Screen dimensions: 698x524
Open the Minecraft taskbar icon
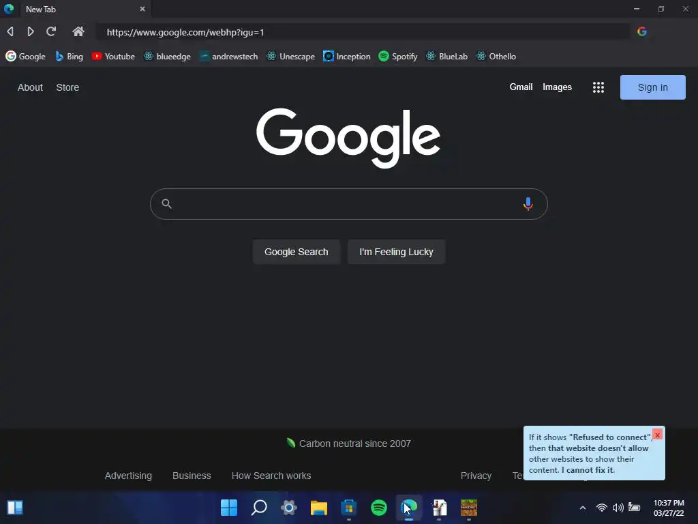(x=469, y=508)
